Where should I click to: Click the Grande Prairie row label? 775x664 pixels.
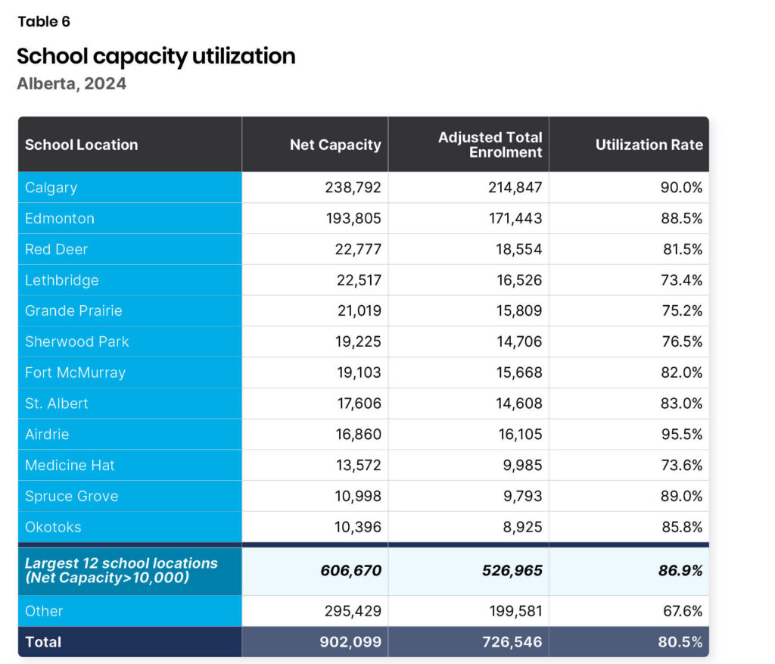coord(73,311)
